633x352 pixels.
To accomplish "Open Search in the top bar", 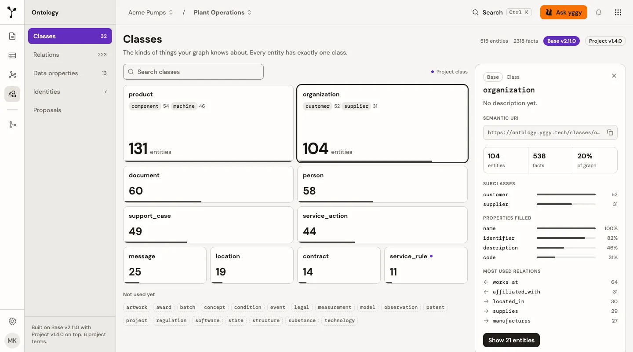I will [x=502, y=12].
